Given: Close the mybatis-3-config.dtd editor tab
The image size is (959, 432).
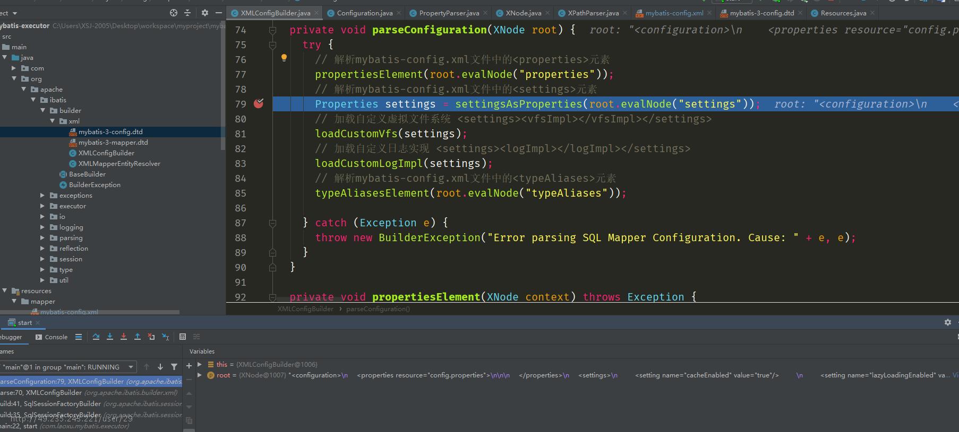Looking at the screenshot, I should click(800, 13).
